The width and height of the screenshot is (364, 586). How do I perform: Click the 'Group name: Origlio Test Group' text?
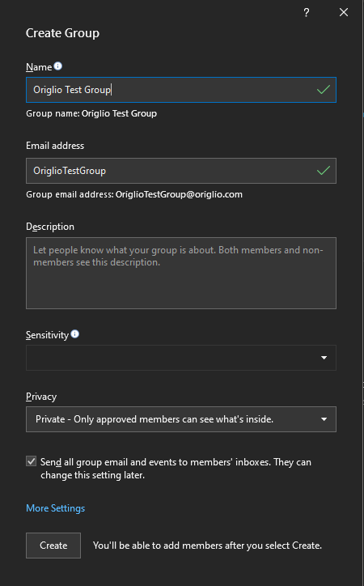tap(91, 113)
